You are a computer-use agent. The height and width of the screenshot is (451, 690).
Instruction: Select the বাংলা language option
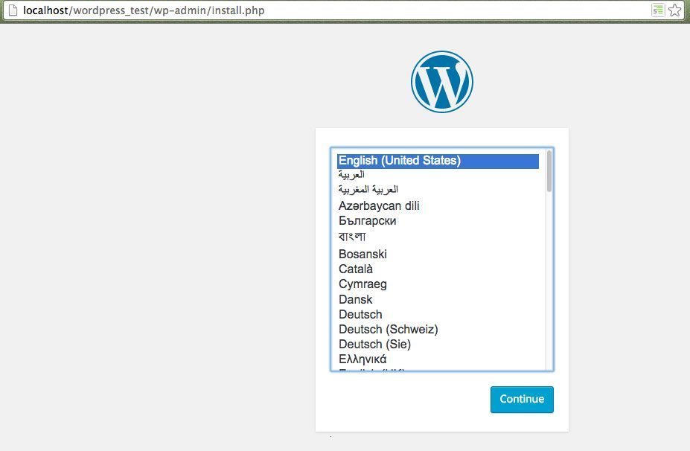[x=438, y=237]
